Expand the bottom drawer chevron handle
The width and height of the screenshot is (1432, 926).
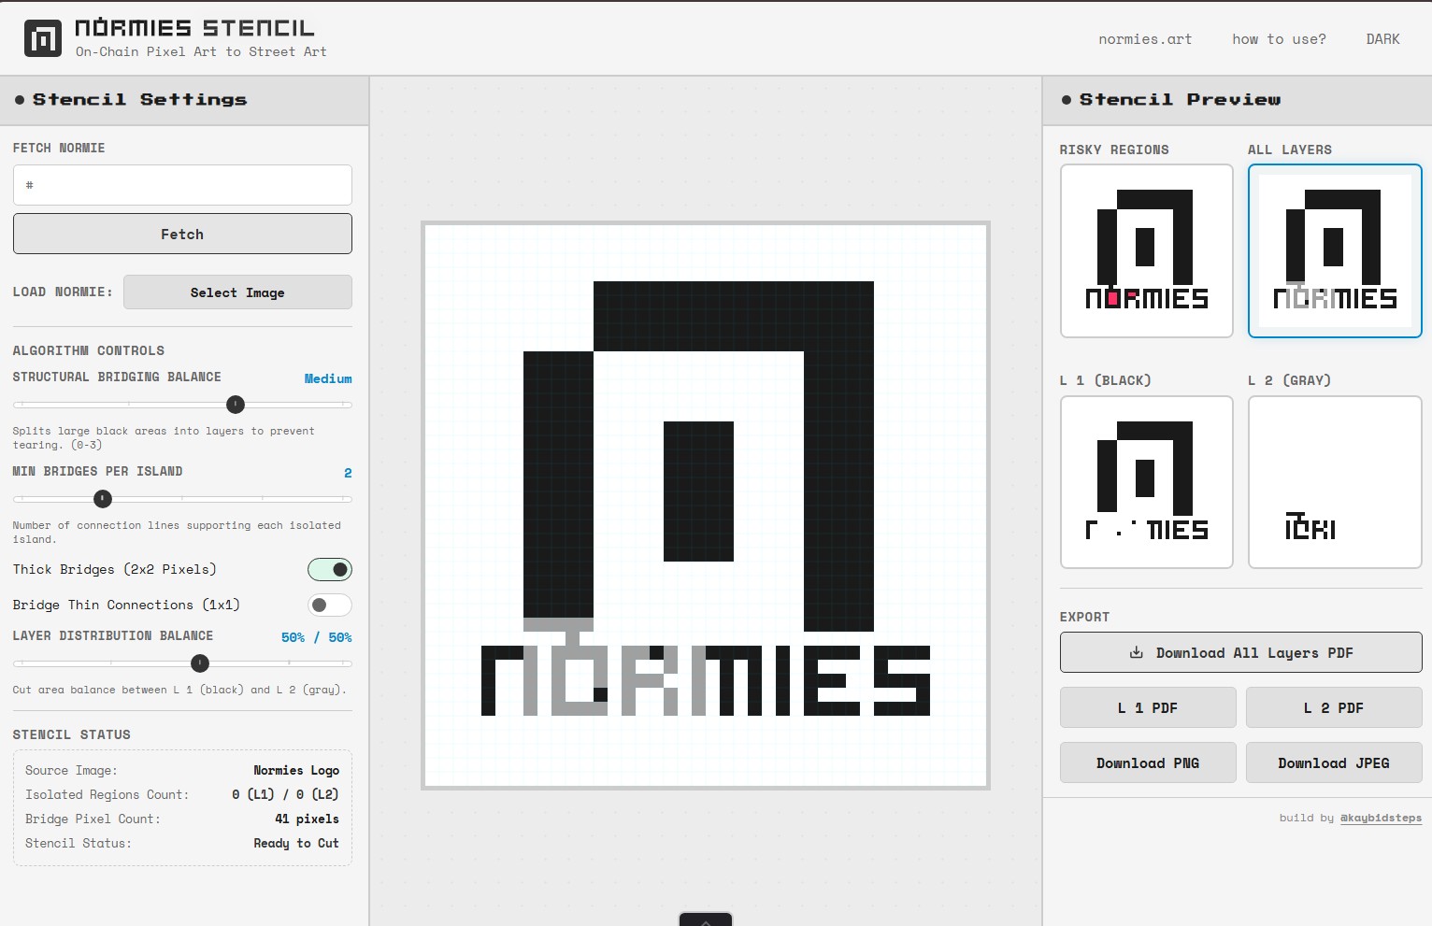706,919
